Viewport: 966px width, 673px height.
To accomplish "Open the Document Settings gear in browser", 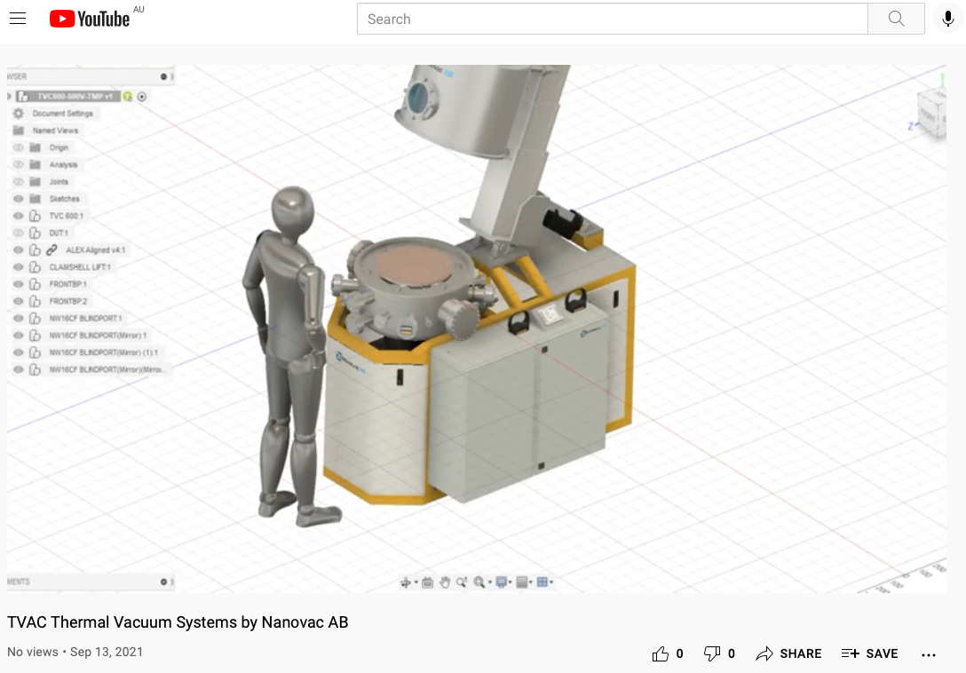I will 18,114.
